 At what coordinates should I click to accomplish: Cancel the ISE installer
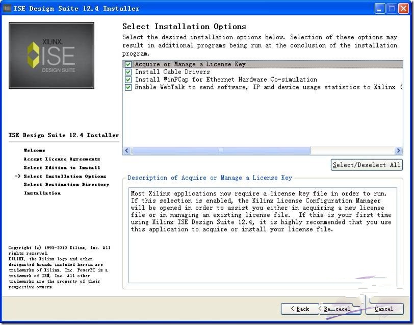tap(384, 309)
